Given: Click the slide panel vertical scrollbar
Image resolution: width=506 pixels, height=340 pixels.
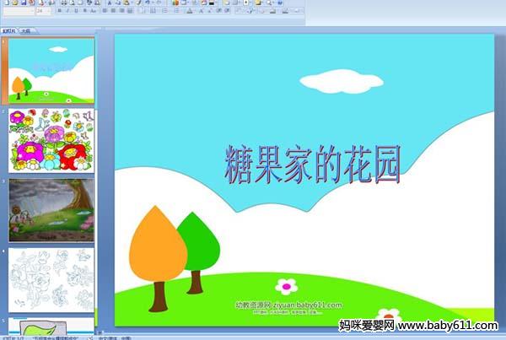Looking at the screenshot, I should point(99,169).
